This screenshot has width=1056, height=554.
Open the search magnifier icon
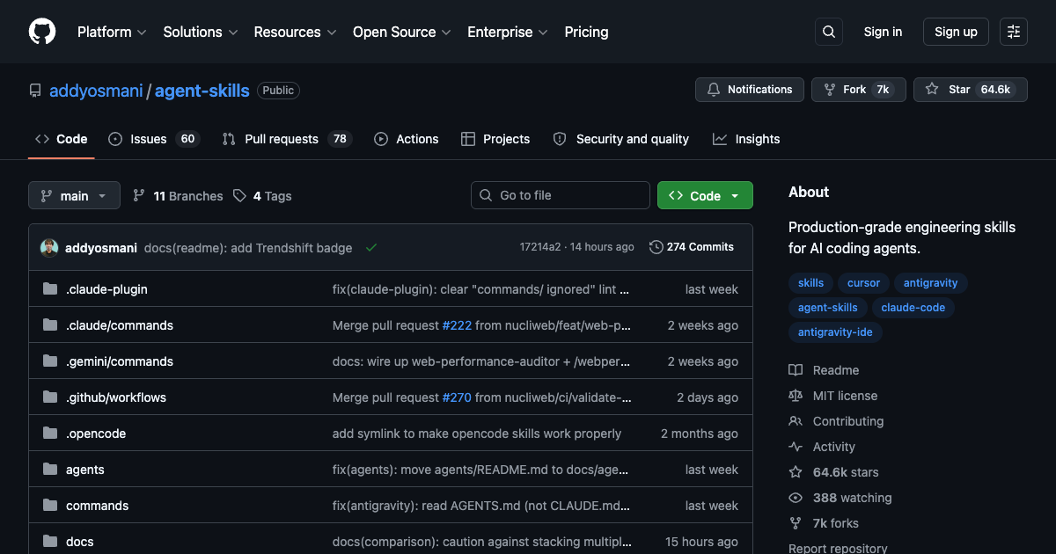829,32
